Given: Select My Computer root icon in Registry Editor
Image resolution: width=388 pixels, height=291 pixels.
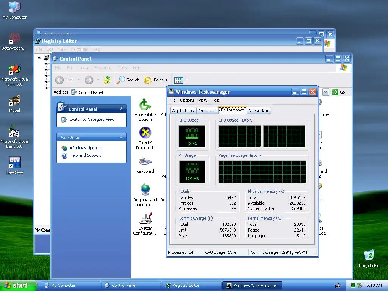Looking at the screenshot, I should click(x=47, y=58).
